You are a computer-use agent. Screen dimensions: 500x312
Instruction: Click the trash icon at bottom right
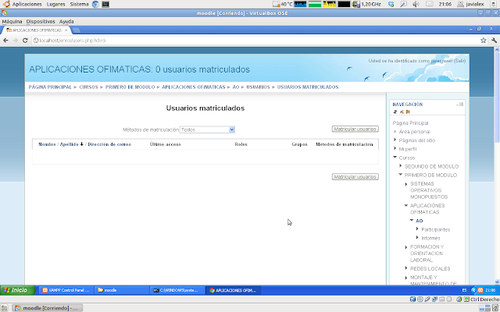(495, 308)
